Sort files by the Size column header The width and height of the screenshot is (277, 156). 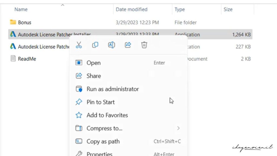coord(228,9)
